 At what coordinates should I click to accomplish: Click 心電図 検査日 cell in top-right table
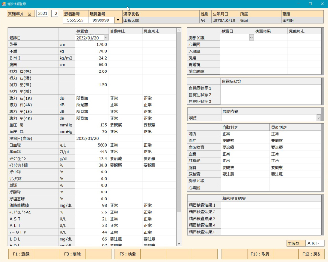pyautogui.click(x=237, y=44)
